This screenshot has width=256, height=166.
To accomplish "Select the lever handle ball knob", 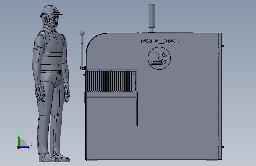I will [82, 33].
